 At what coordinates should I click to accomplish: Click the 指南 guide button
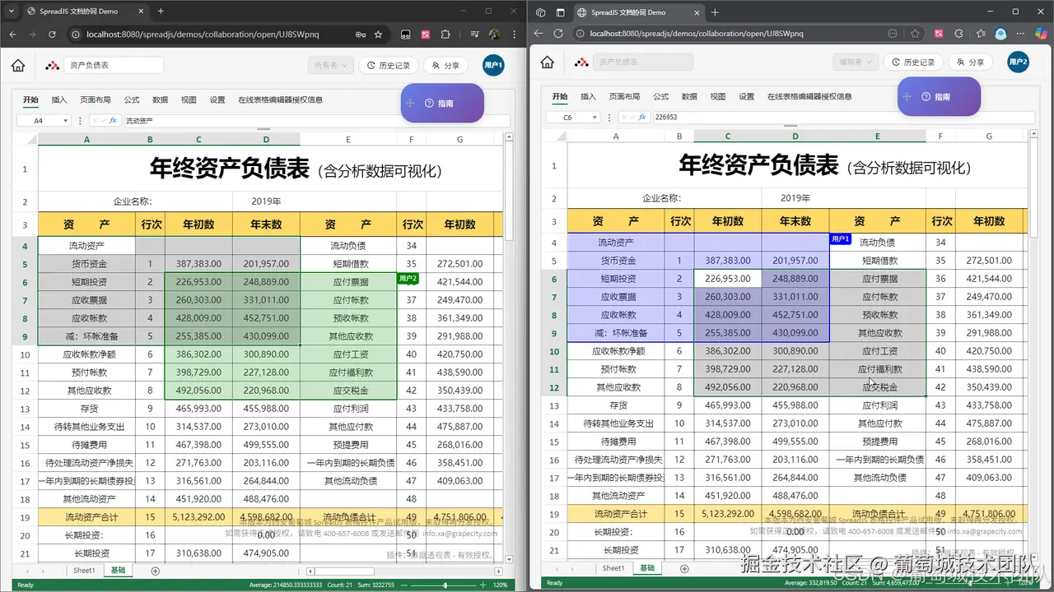pyautogui.click(x=445, y=103)
